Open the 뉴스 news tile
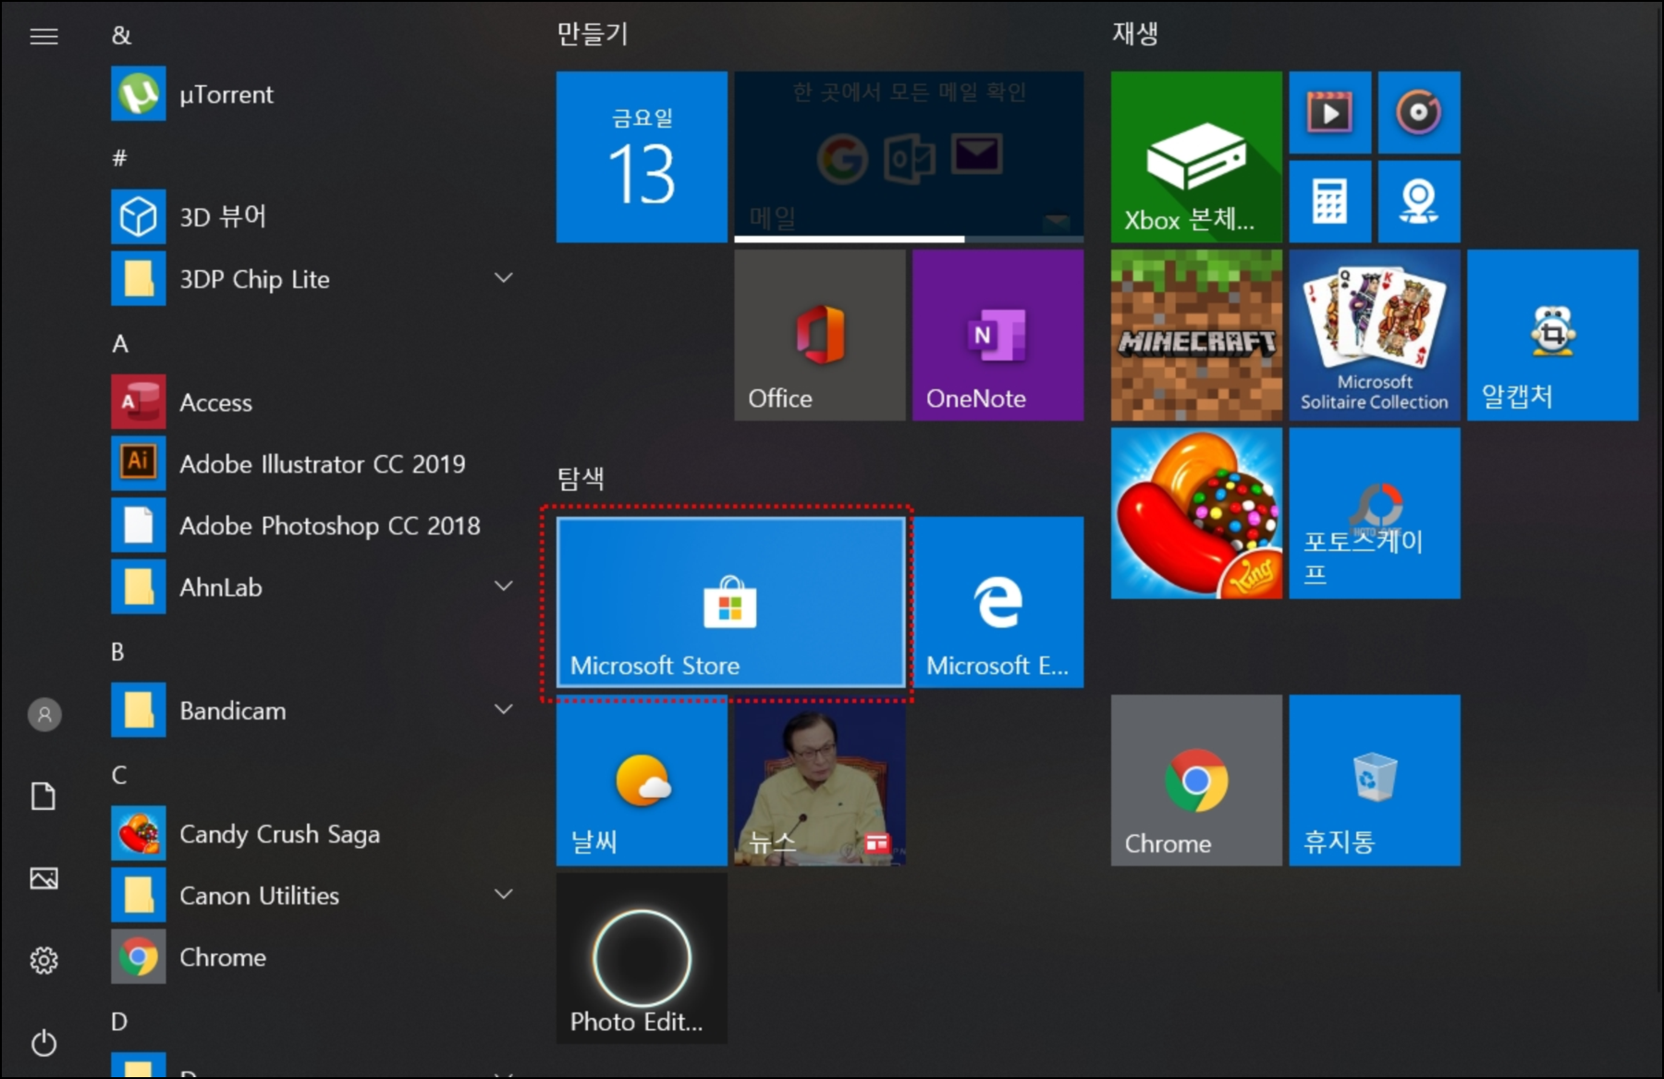Viewport: 1664px width, 1079px height. (x=820, y=780)
